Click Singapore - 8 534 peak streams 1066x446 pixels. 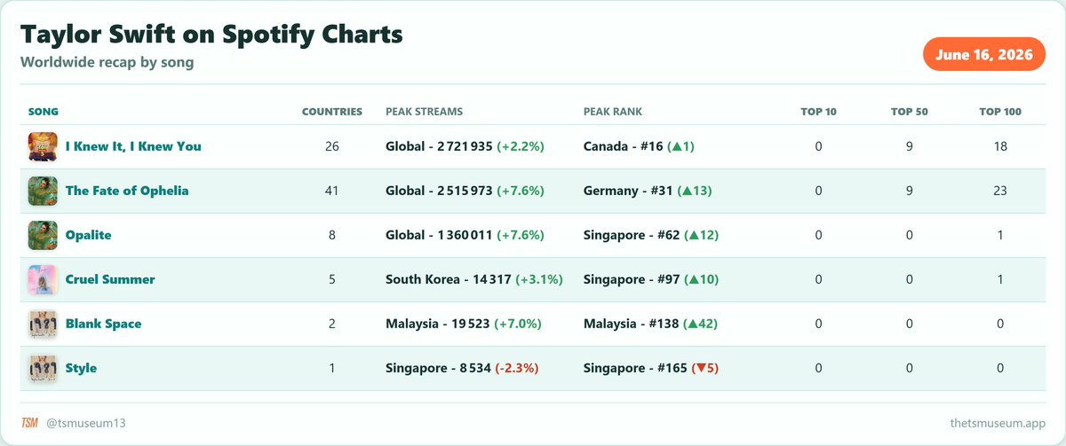pos(462,368)
